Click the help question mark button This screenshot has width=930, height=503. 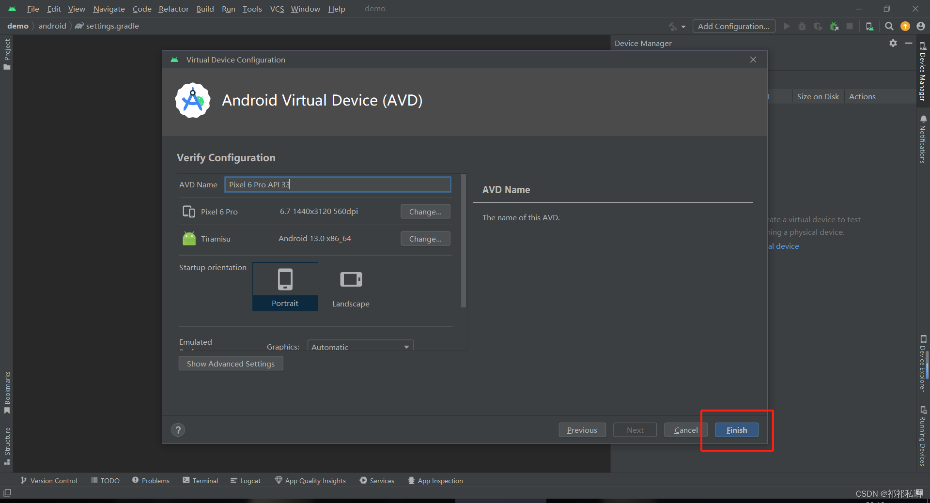click(x=178, y=430)
